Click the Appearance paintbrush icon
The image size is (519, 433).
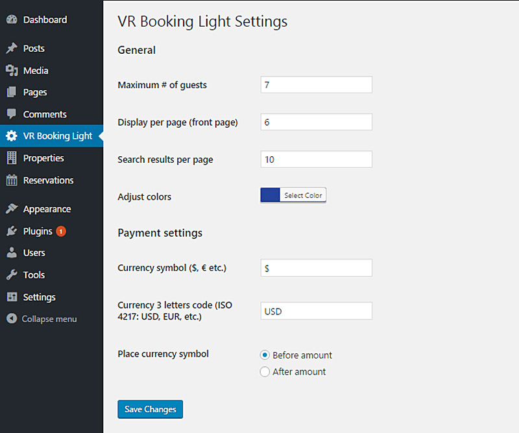click(12, 209)
